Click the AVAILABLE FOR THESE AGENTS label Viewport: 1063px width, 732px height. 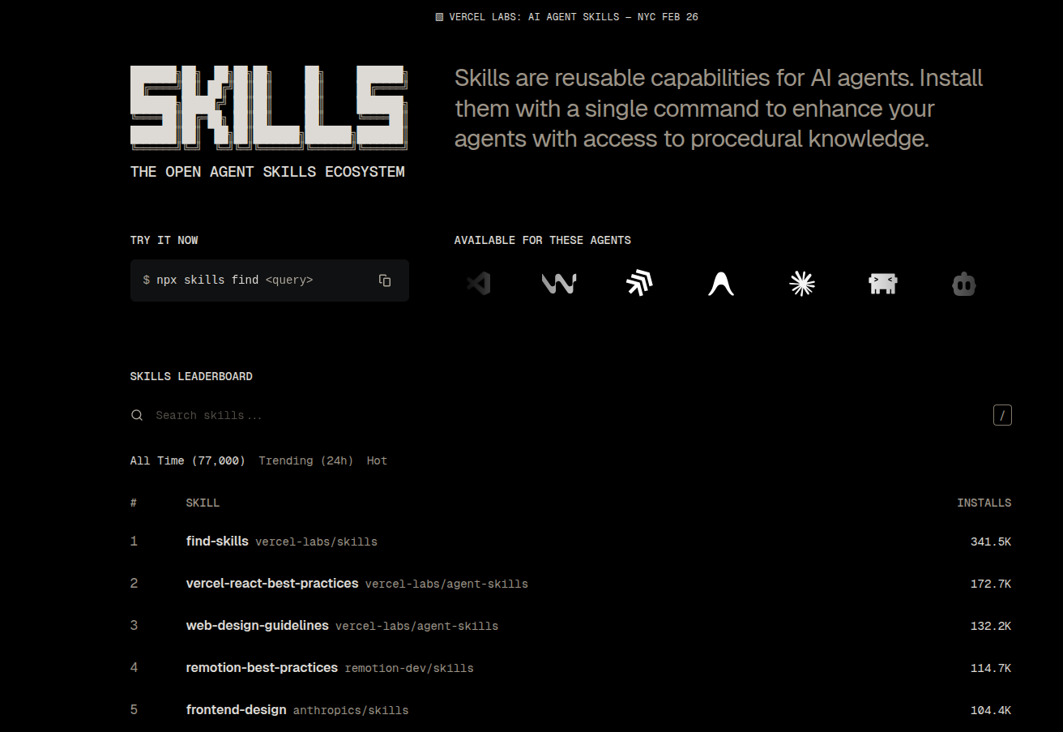pyautogui.click(x=543, y=240)
